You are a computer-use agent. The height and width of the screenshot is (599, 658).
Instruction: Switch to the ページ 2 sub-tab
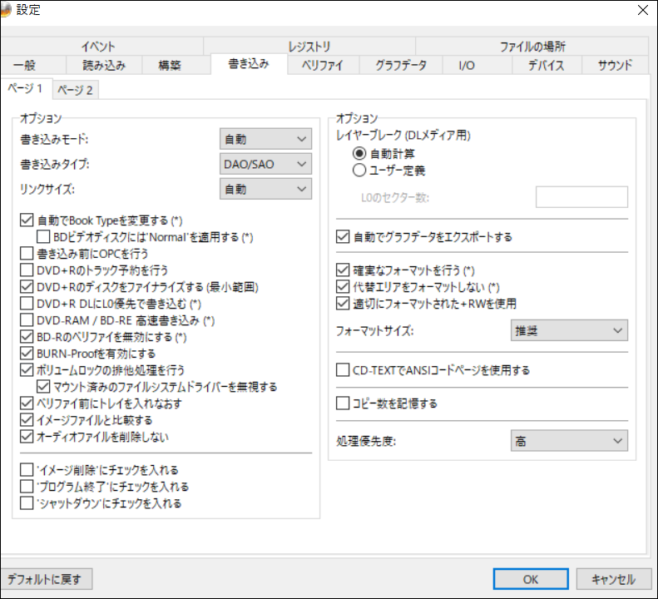point(76,90)
